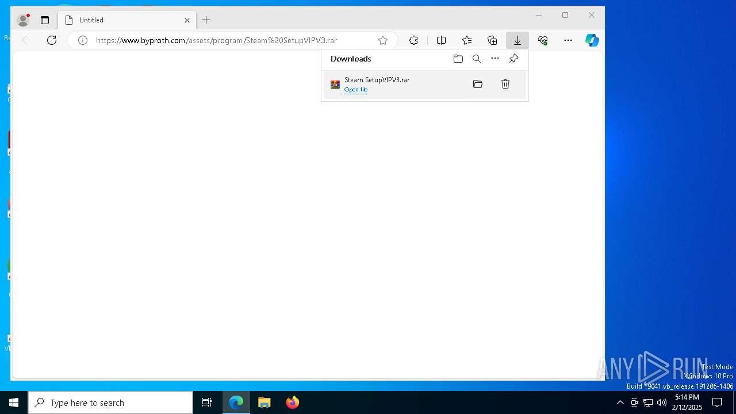Reload the page
Image resolution: width=736 pixels, height=414 pixels.
pos(52,40)
